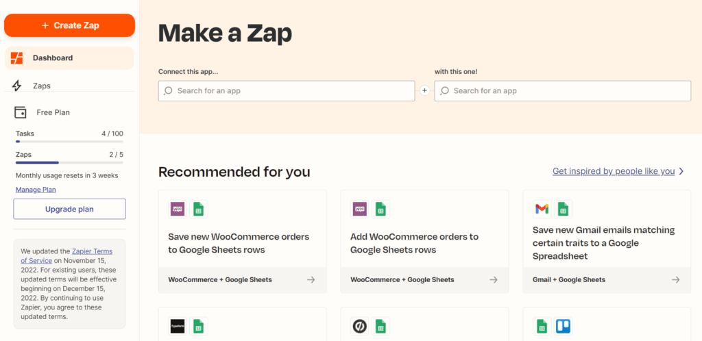Viewport: 702px width, 341px height.
Task: Focus the 'with this one!' search field
Action: click(562, 91)
